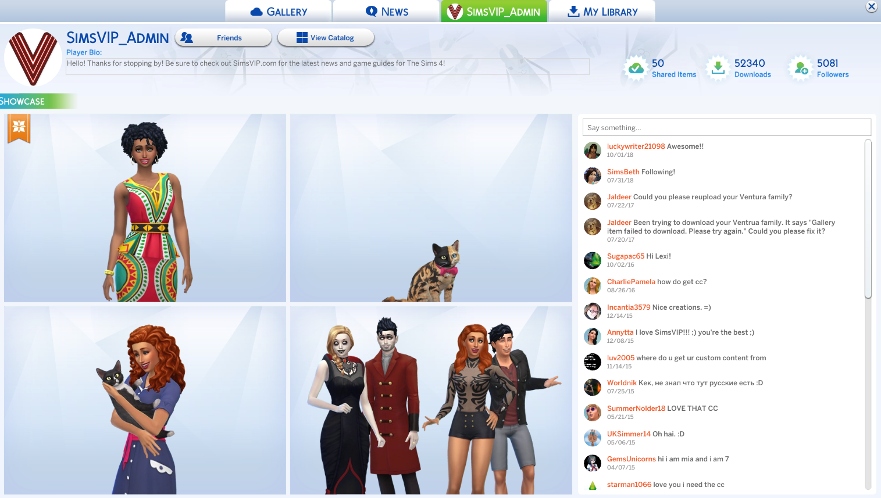
Task: Click the View Catalog button
Action: coord(326,38)
